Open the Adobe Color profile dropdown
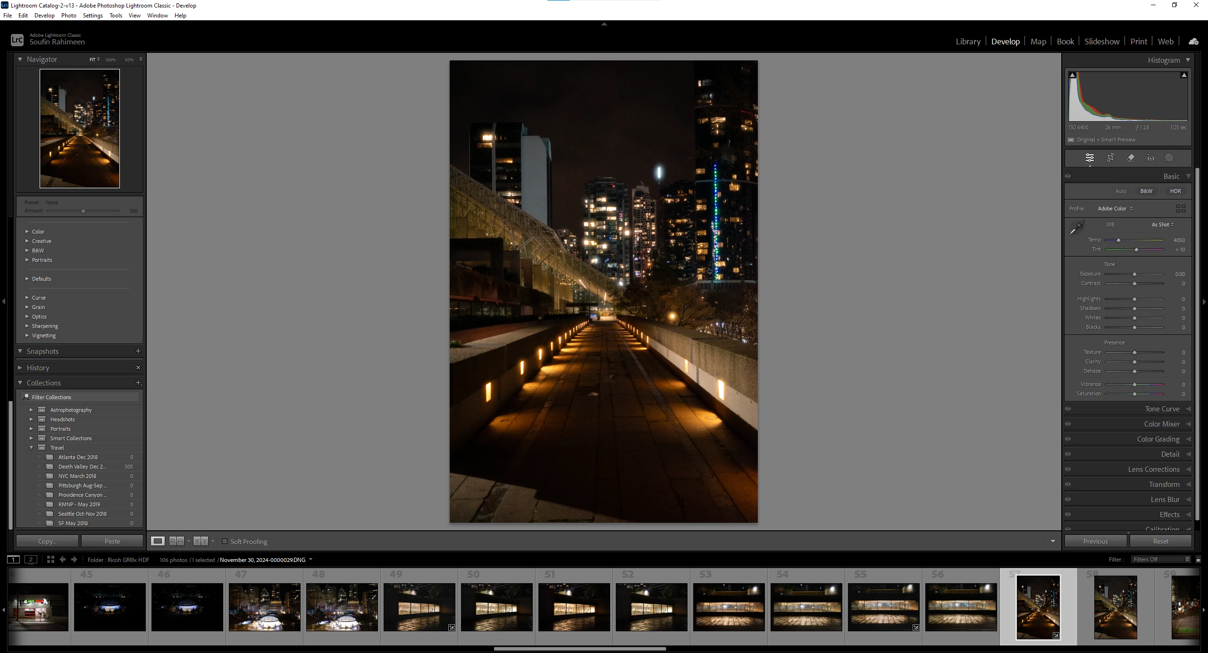1208x653 pixels. click(1115, 209)
